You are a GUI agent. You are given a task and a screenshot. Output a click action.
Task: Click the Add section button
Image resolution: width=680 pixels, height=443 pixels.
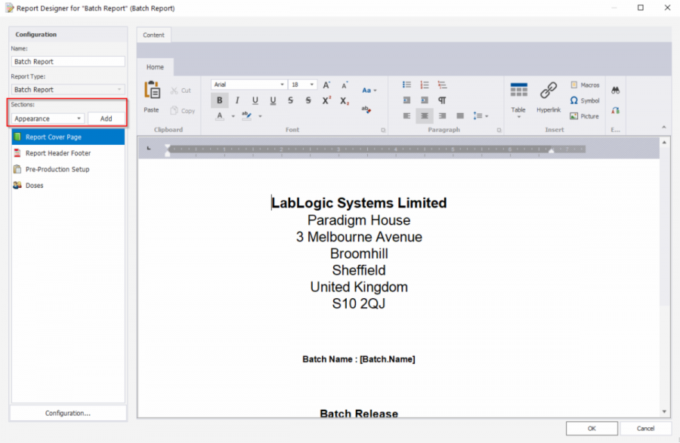(107, 118)
